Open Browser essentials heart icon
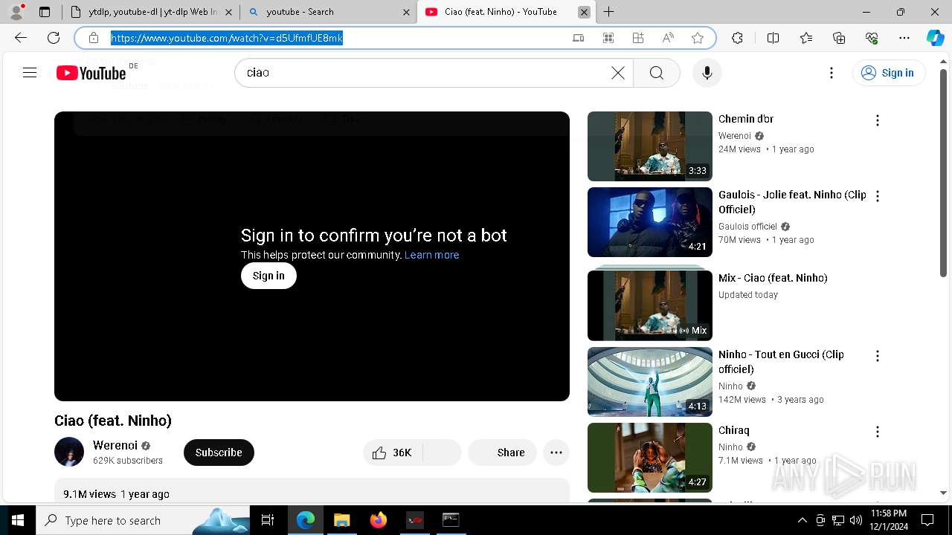Screen dimensions: 952x535 [x=872, y=38]
